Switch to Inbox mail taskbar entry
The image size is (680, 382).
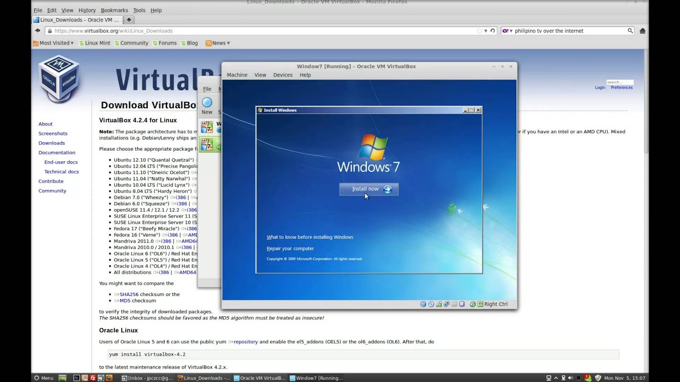click(x=147, y=378)
